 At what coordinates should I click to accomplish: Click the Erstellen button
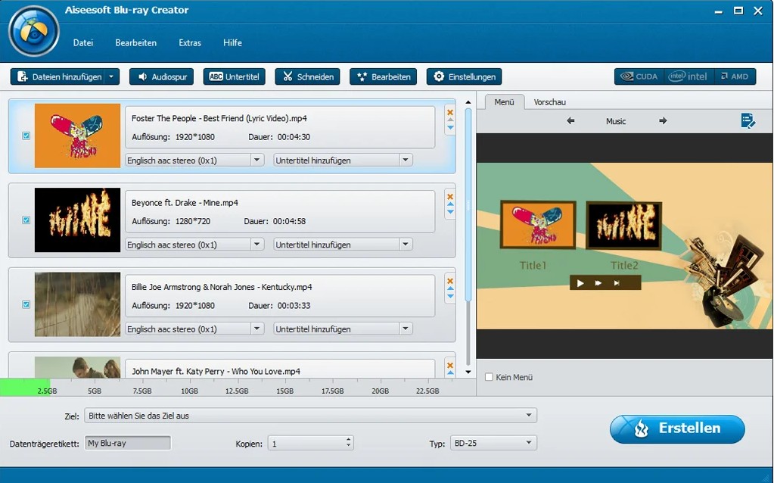(676, 428)
